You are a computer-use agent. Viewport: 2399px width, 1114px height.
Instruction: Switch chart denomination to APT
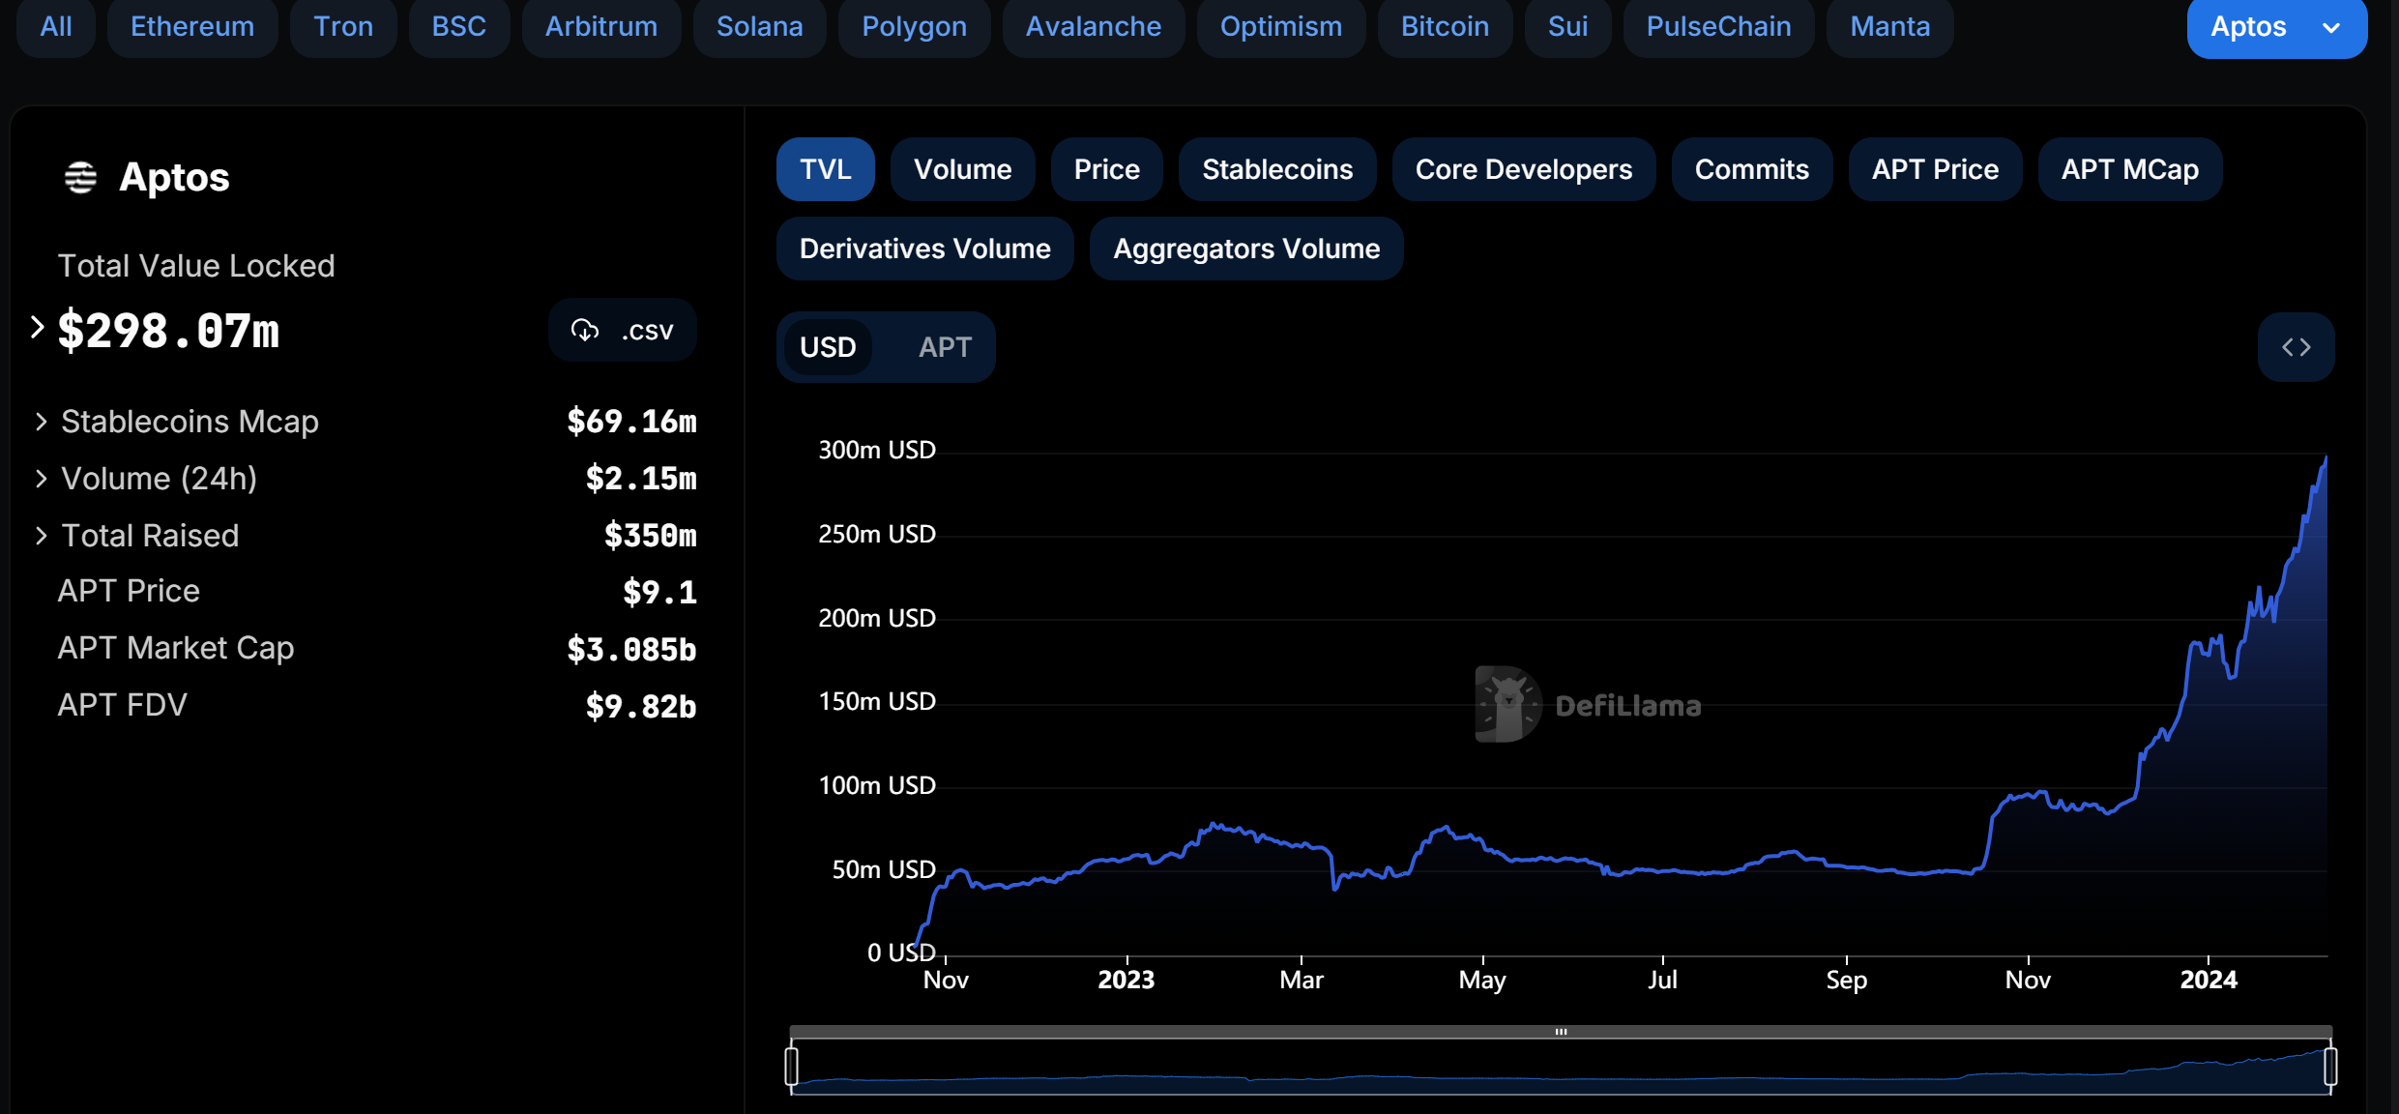click(944, 347)
